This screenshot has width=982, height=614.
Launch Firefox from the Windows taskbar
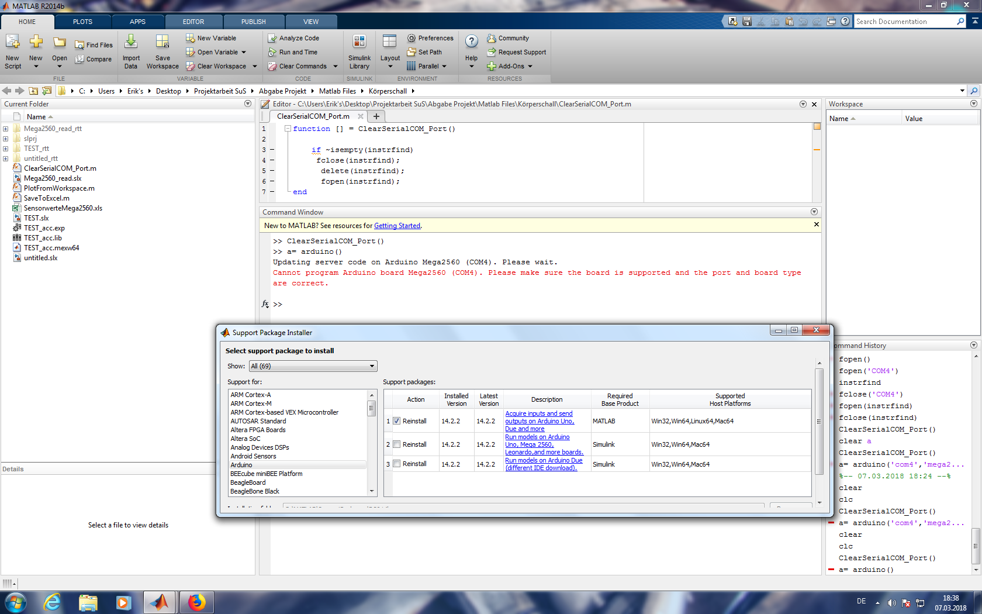196,602
